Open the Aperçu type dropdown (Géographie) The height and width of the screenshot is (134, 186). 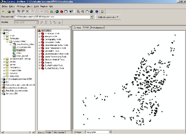click(110, 132)
